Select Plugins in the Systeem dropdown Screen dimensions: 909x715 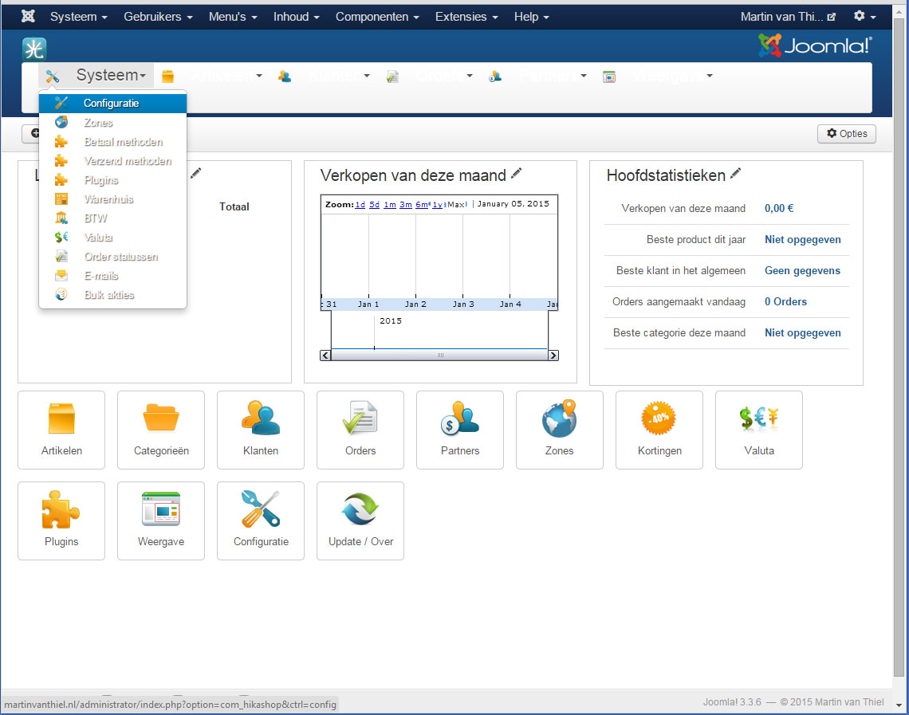[112, 179]
